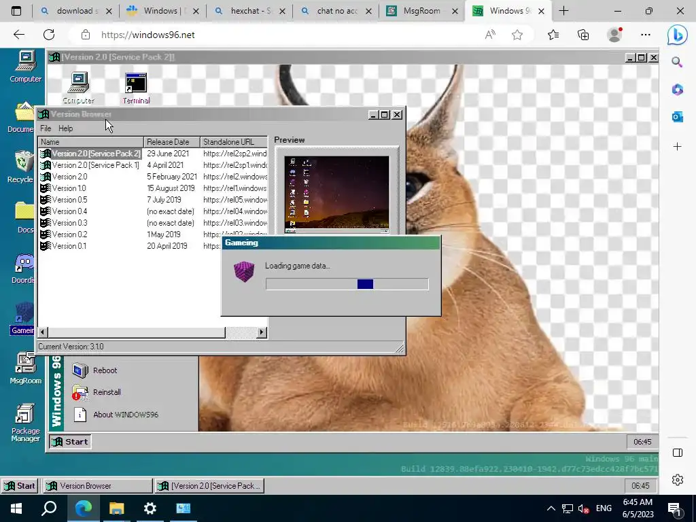Open Windows search from the taskbar
This screenshot has height=522, width=696.
(49, 508)
